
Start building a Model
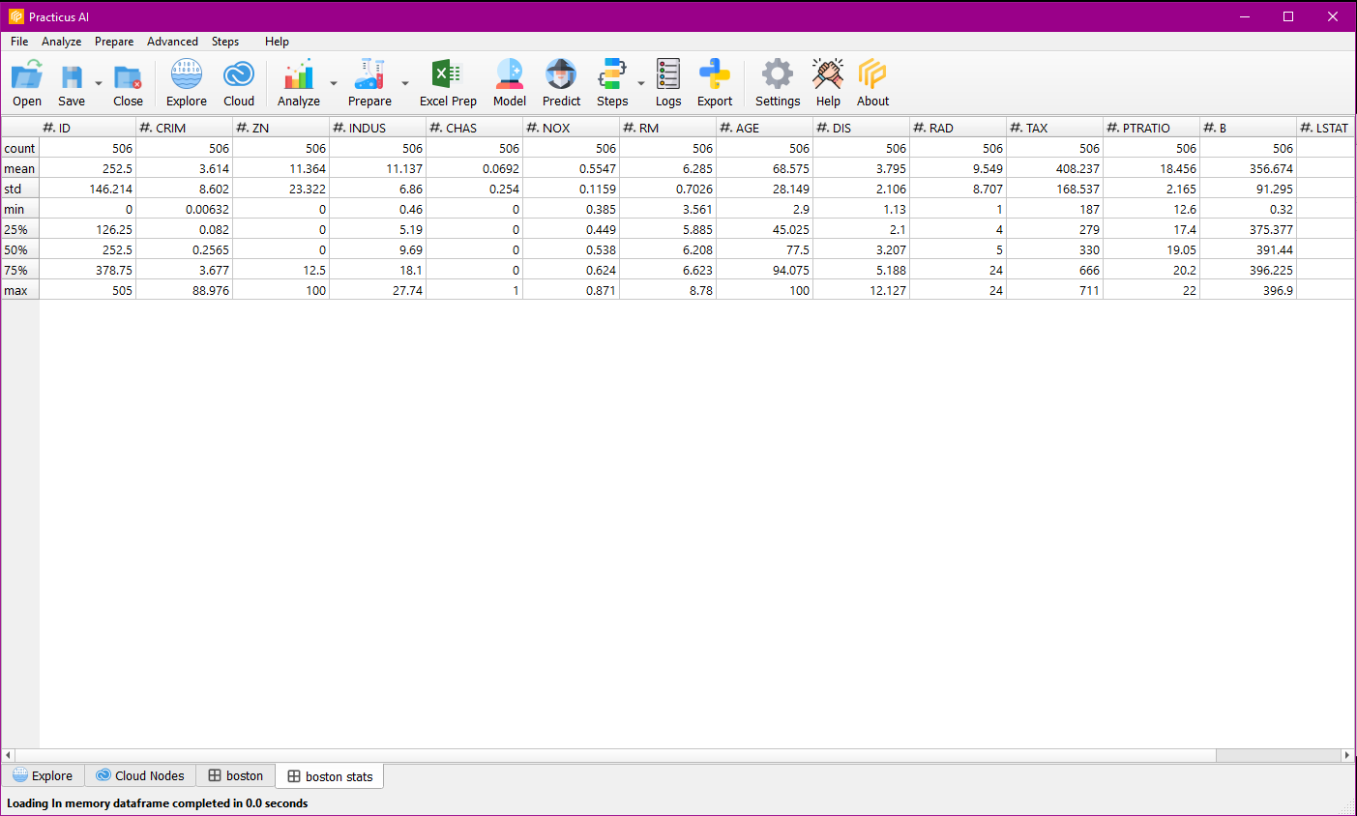pos(509,82)
